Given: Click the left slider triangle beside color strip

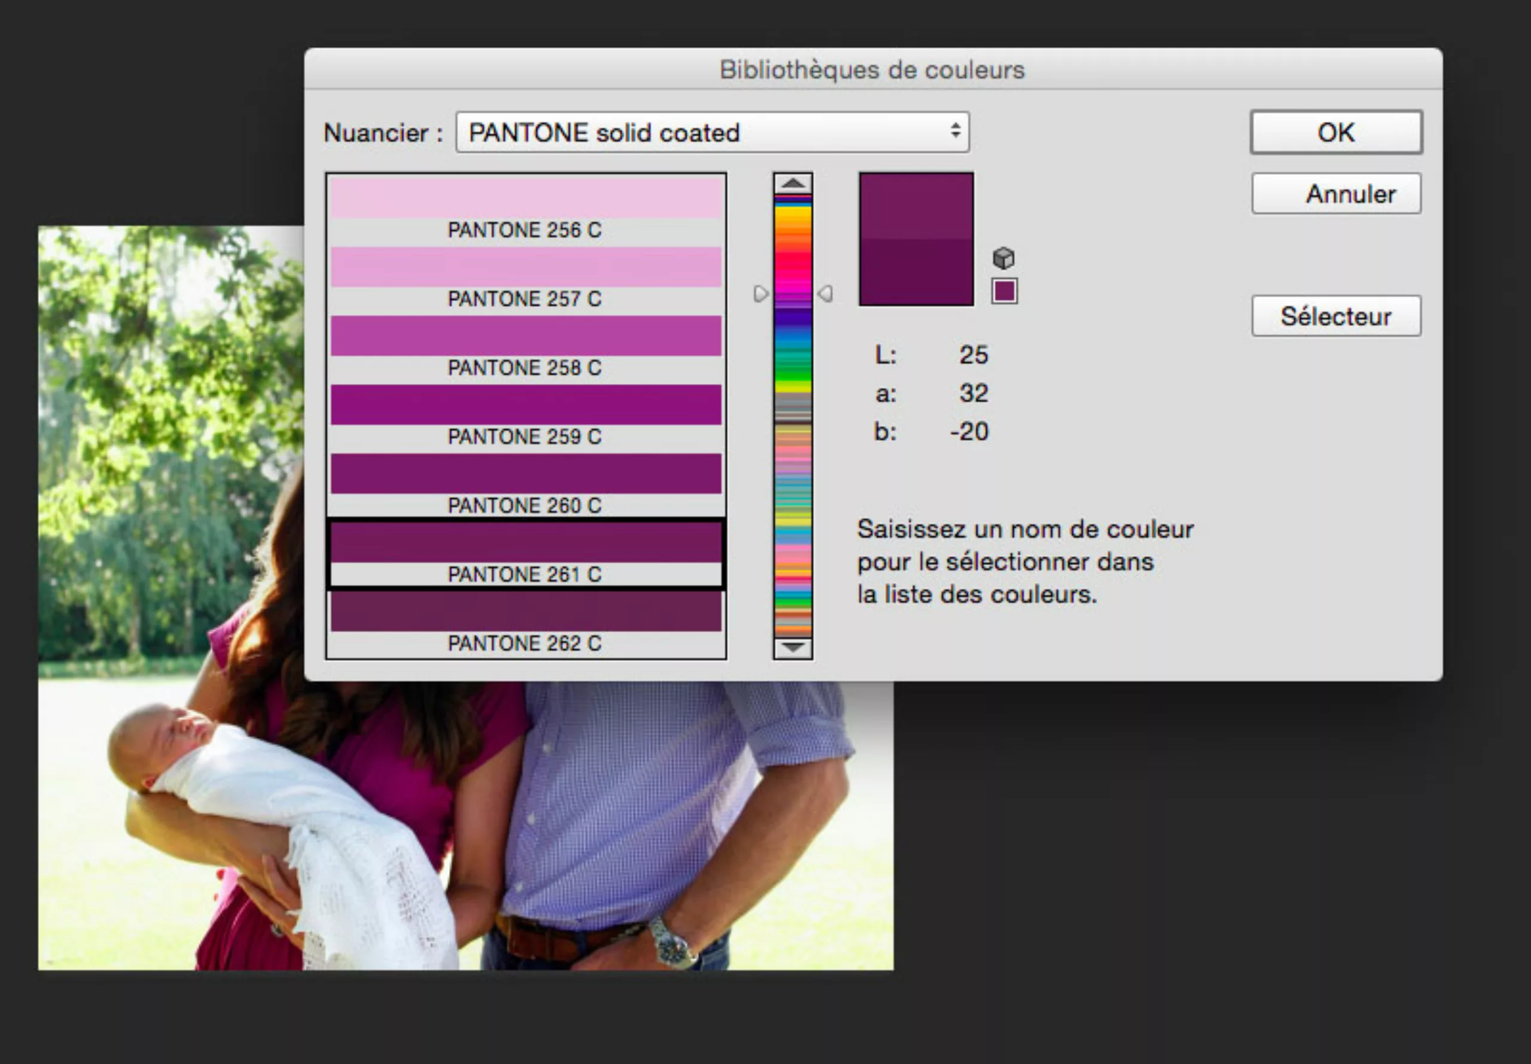Looking at the screenshot, I should click(761, 294).
